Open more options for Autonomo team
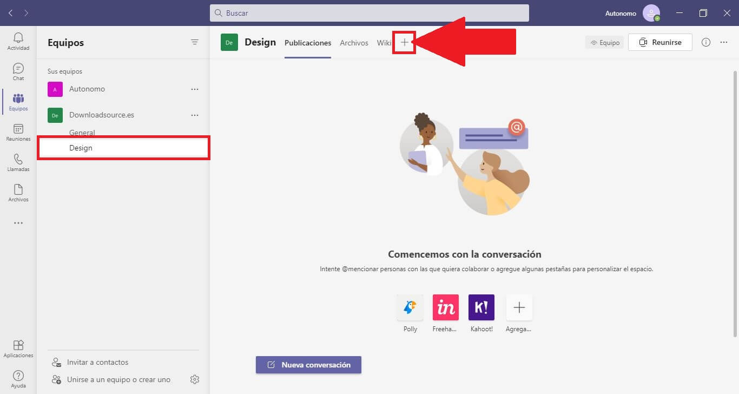The image size is (739, 394). tap(195, 89)
